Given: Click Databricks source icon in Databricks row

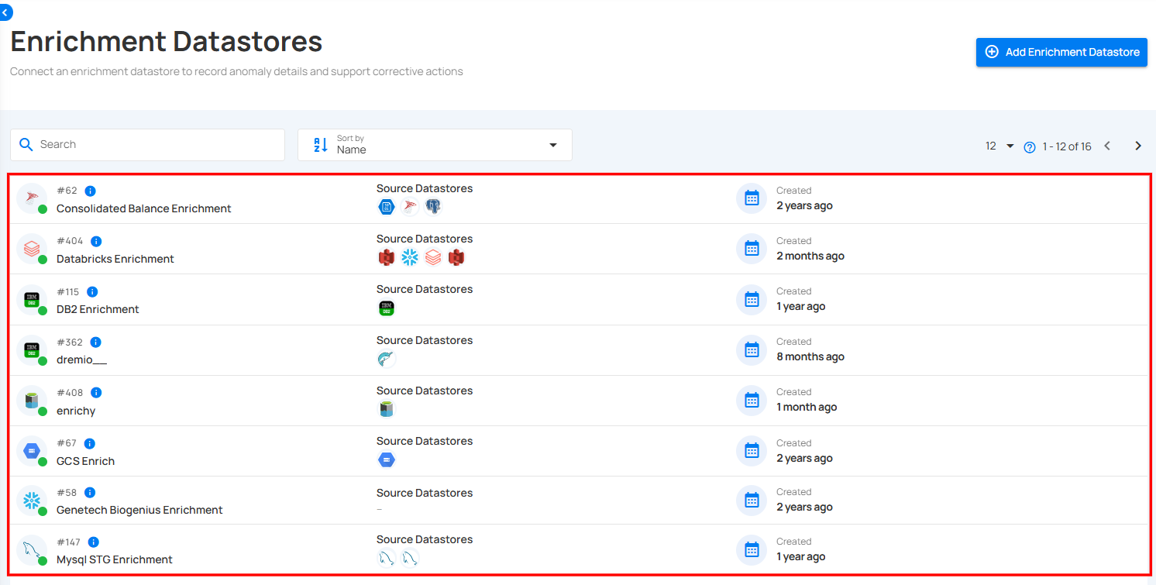Looking at the screenshot, I should pyautogui.click(x=433, y=257).
